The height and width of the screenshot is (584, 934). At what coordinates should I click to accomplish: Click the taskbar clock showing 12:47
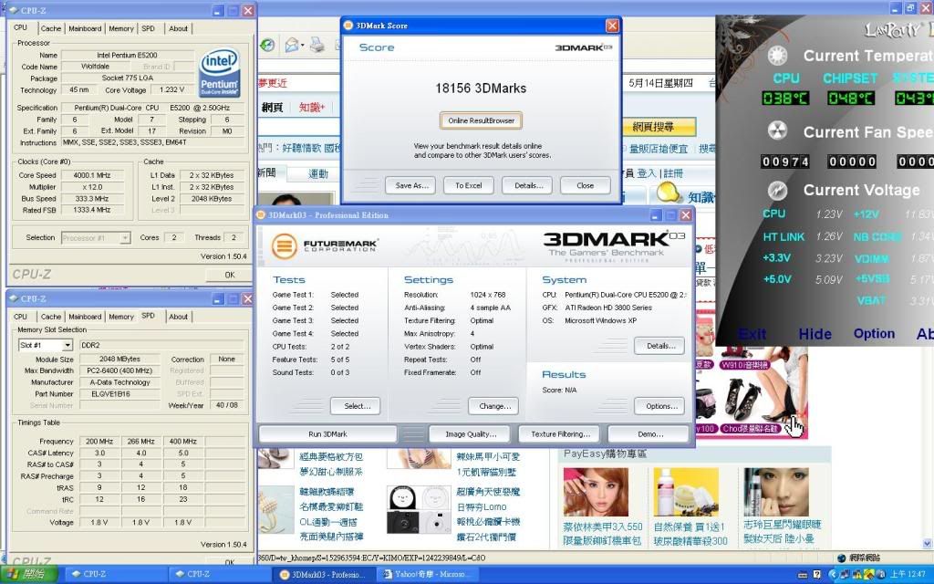point(908,574)
